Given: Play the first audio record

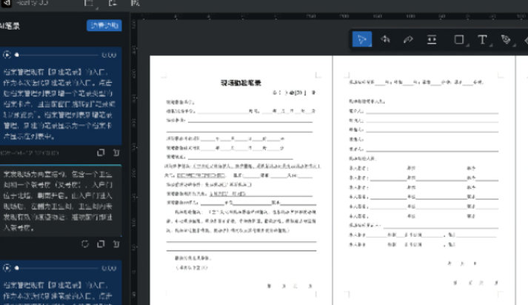Looking at the screenshot, I should point(7,55).
